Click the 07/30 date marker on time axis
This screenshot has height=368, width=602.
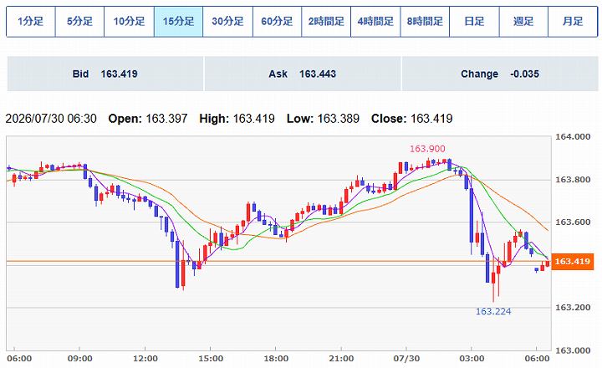pyautogui.click(x=406, y=359)
